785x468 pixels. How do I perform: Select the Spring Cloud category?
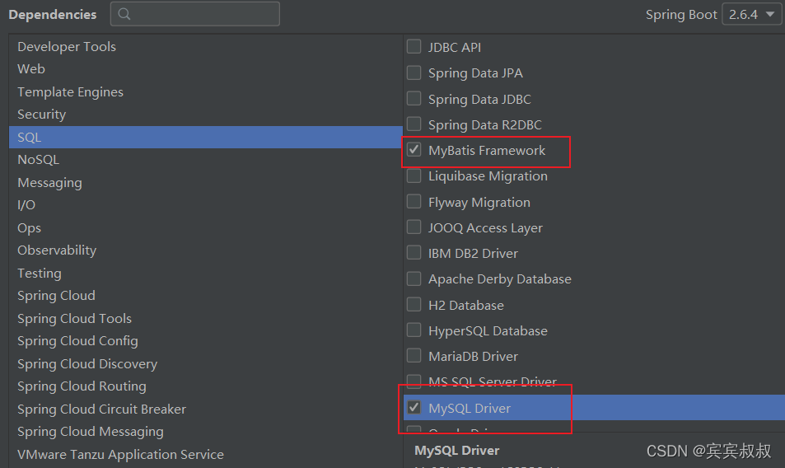206,296
